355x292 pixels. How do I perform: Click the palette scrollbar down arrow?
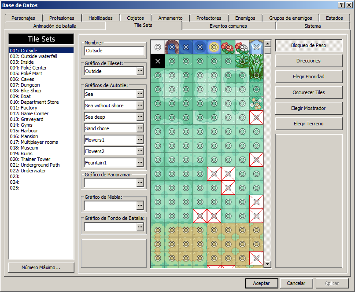click(x=267, y=263)
